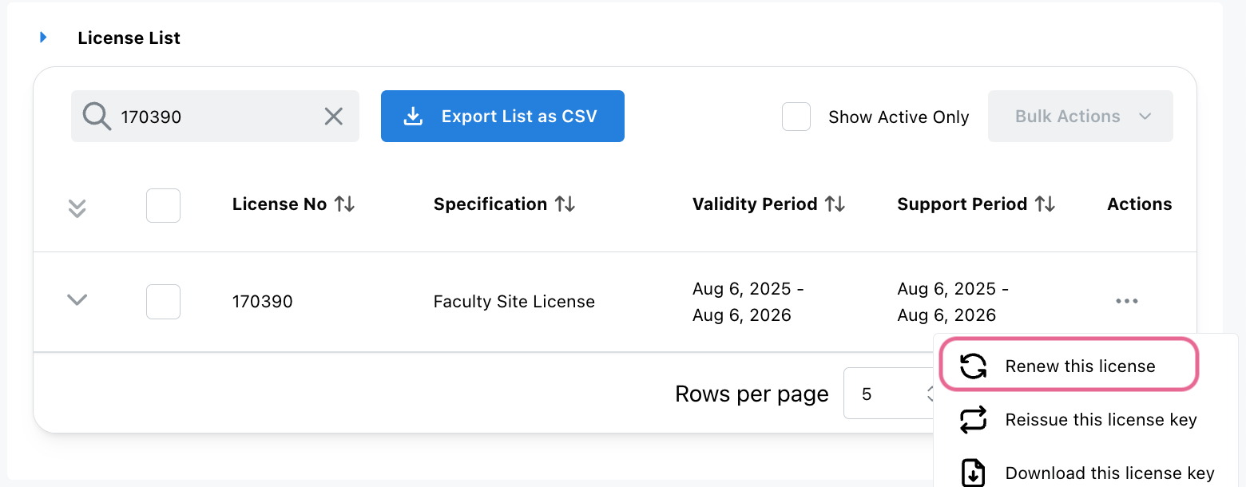The width and height of the screenshot is (1246, 487).
Task: Toggle Show Active Only checkbox
Action: (796, 117)
